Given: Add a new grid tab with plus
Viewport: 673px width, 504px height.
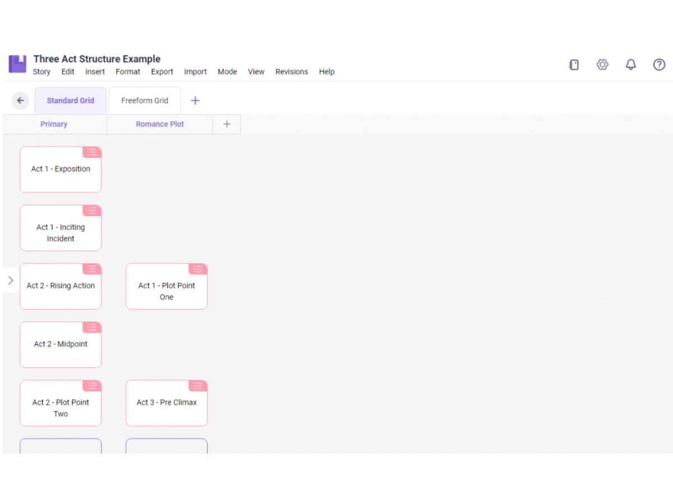Looking at the screenshot, I should (195, 101).
